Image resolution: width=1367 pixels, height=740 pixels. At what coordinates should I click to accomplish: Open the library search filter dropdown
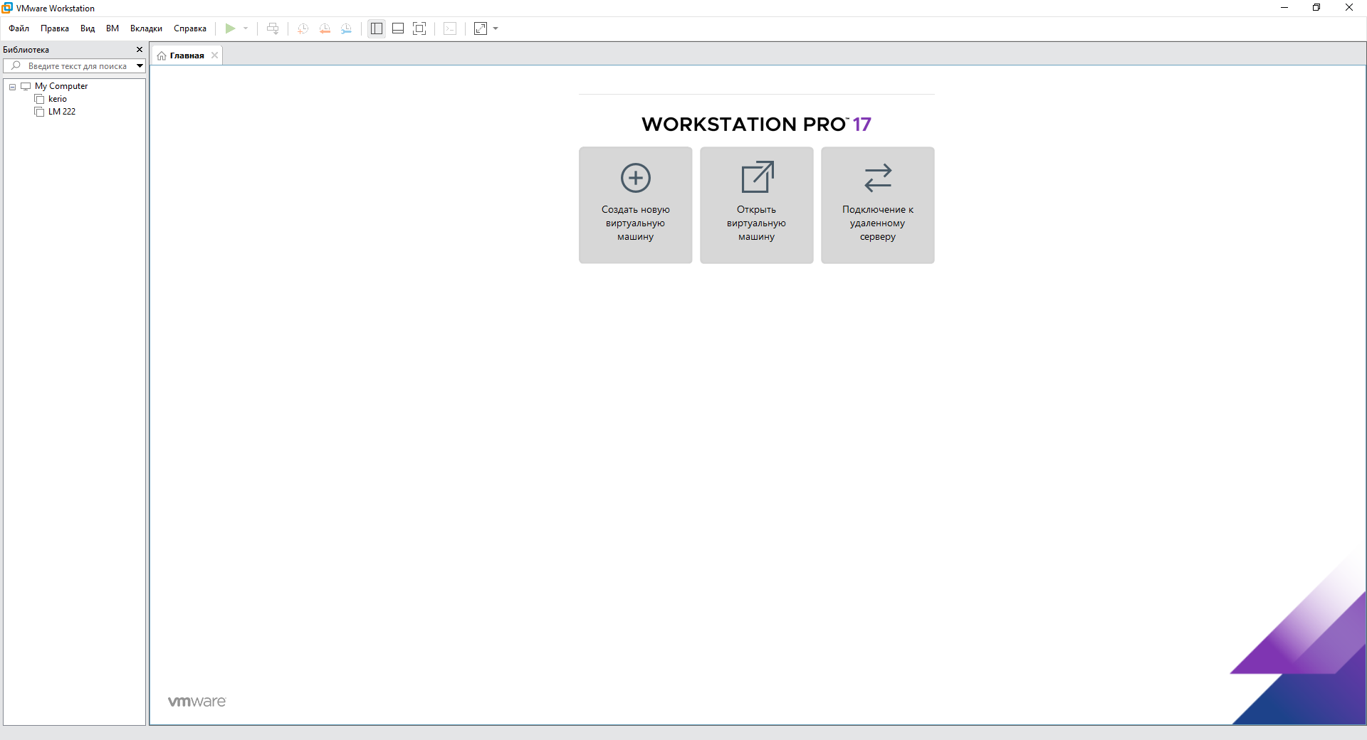140,66
